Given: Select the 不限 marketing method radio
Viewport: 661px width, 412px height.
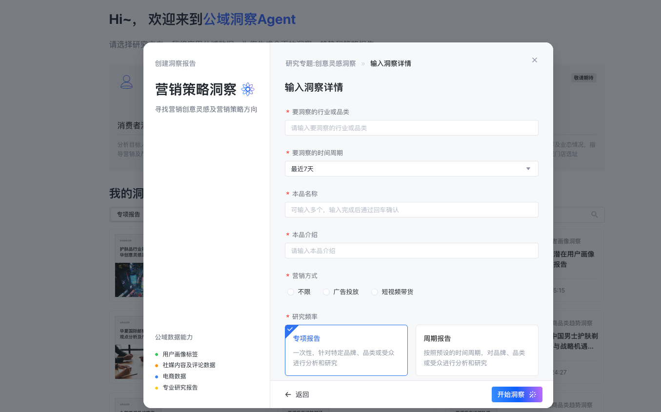Looking at the screenshot, I should tap(291, 292).
